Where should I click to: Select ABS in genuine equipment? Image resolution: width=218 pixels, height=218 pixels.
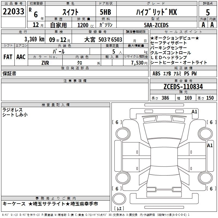156,74
